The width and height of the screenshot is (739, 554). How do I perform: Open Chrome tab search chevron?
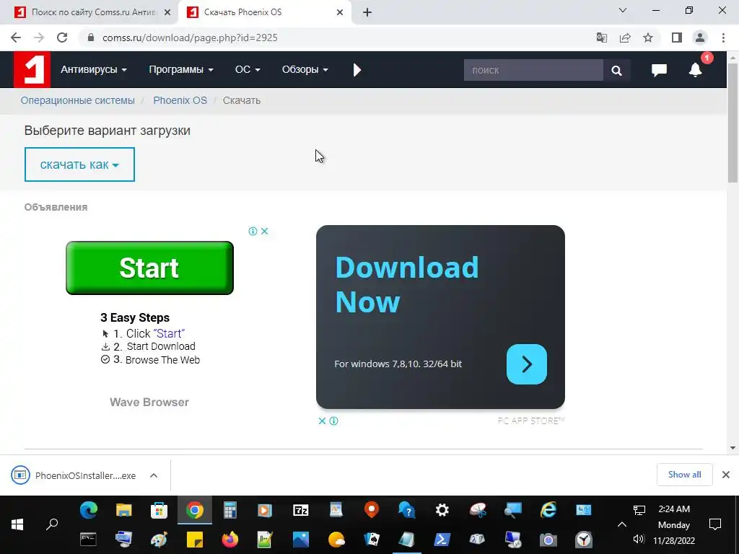click(623, 10)
